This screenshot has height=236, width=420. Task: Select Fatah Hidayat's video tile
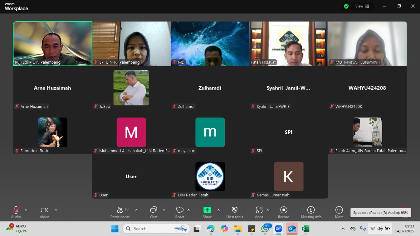(x=289, y=44)
